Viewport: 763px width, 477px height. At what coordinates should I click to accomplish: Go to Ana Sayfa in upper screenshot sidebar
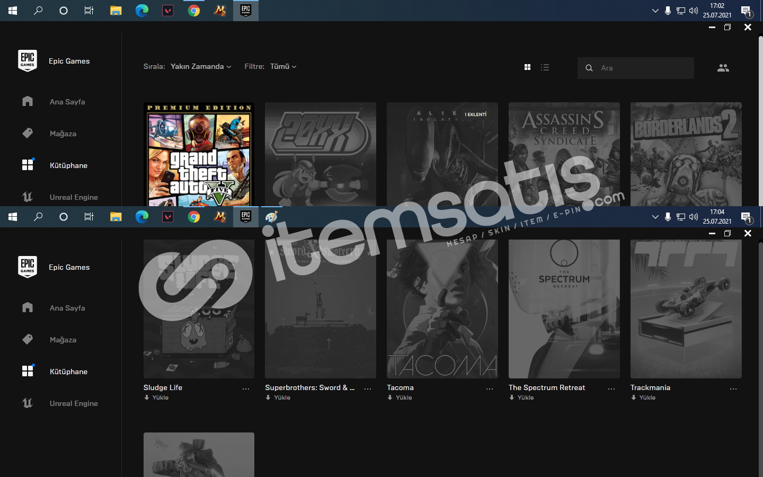(x=67, y=102)
